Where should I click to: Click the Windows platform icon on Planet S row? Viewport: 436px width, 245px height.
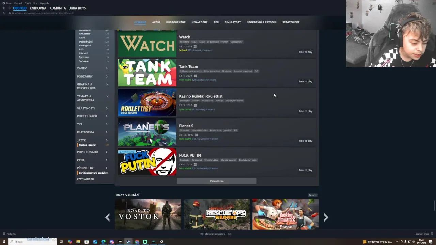196,135
